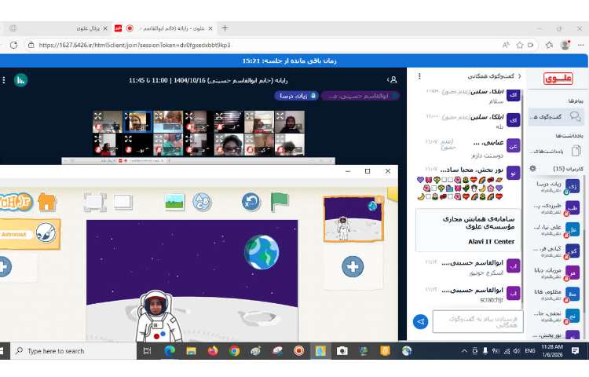Click chat message text scratchjr
Screen dimensions: 589x377
tap(492, 300)
